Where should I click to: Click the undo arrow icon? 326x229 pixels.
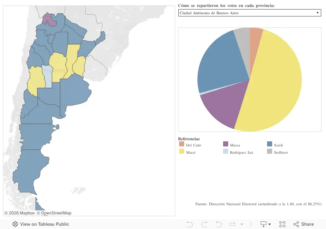click(x=190, y=224)
